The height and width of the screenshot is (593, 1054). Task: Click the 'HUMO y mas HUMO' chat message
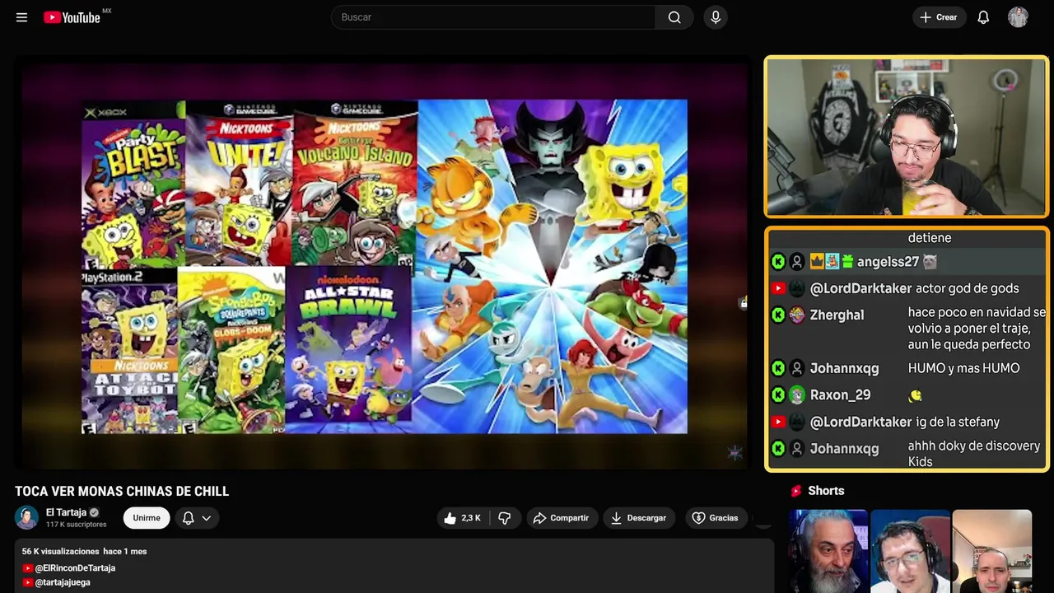[963, 368]
